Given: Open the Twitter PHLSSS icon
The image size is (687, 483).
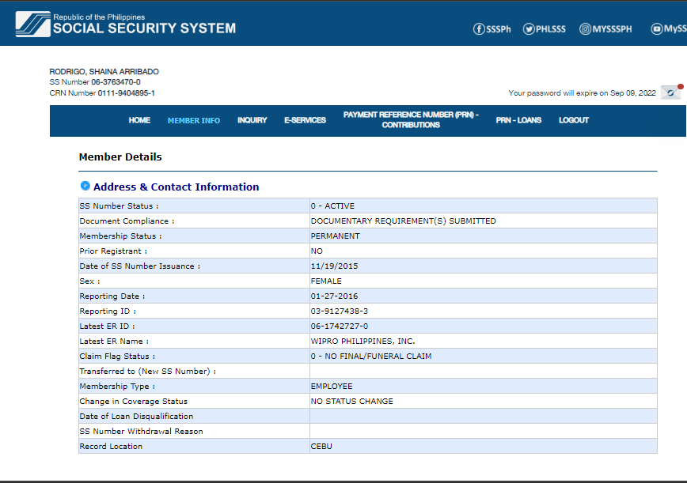Looking at the screenshot, I should (x=529, y=29).
